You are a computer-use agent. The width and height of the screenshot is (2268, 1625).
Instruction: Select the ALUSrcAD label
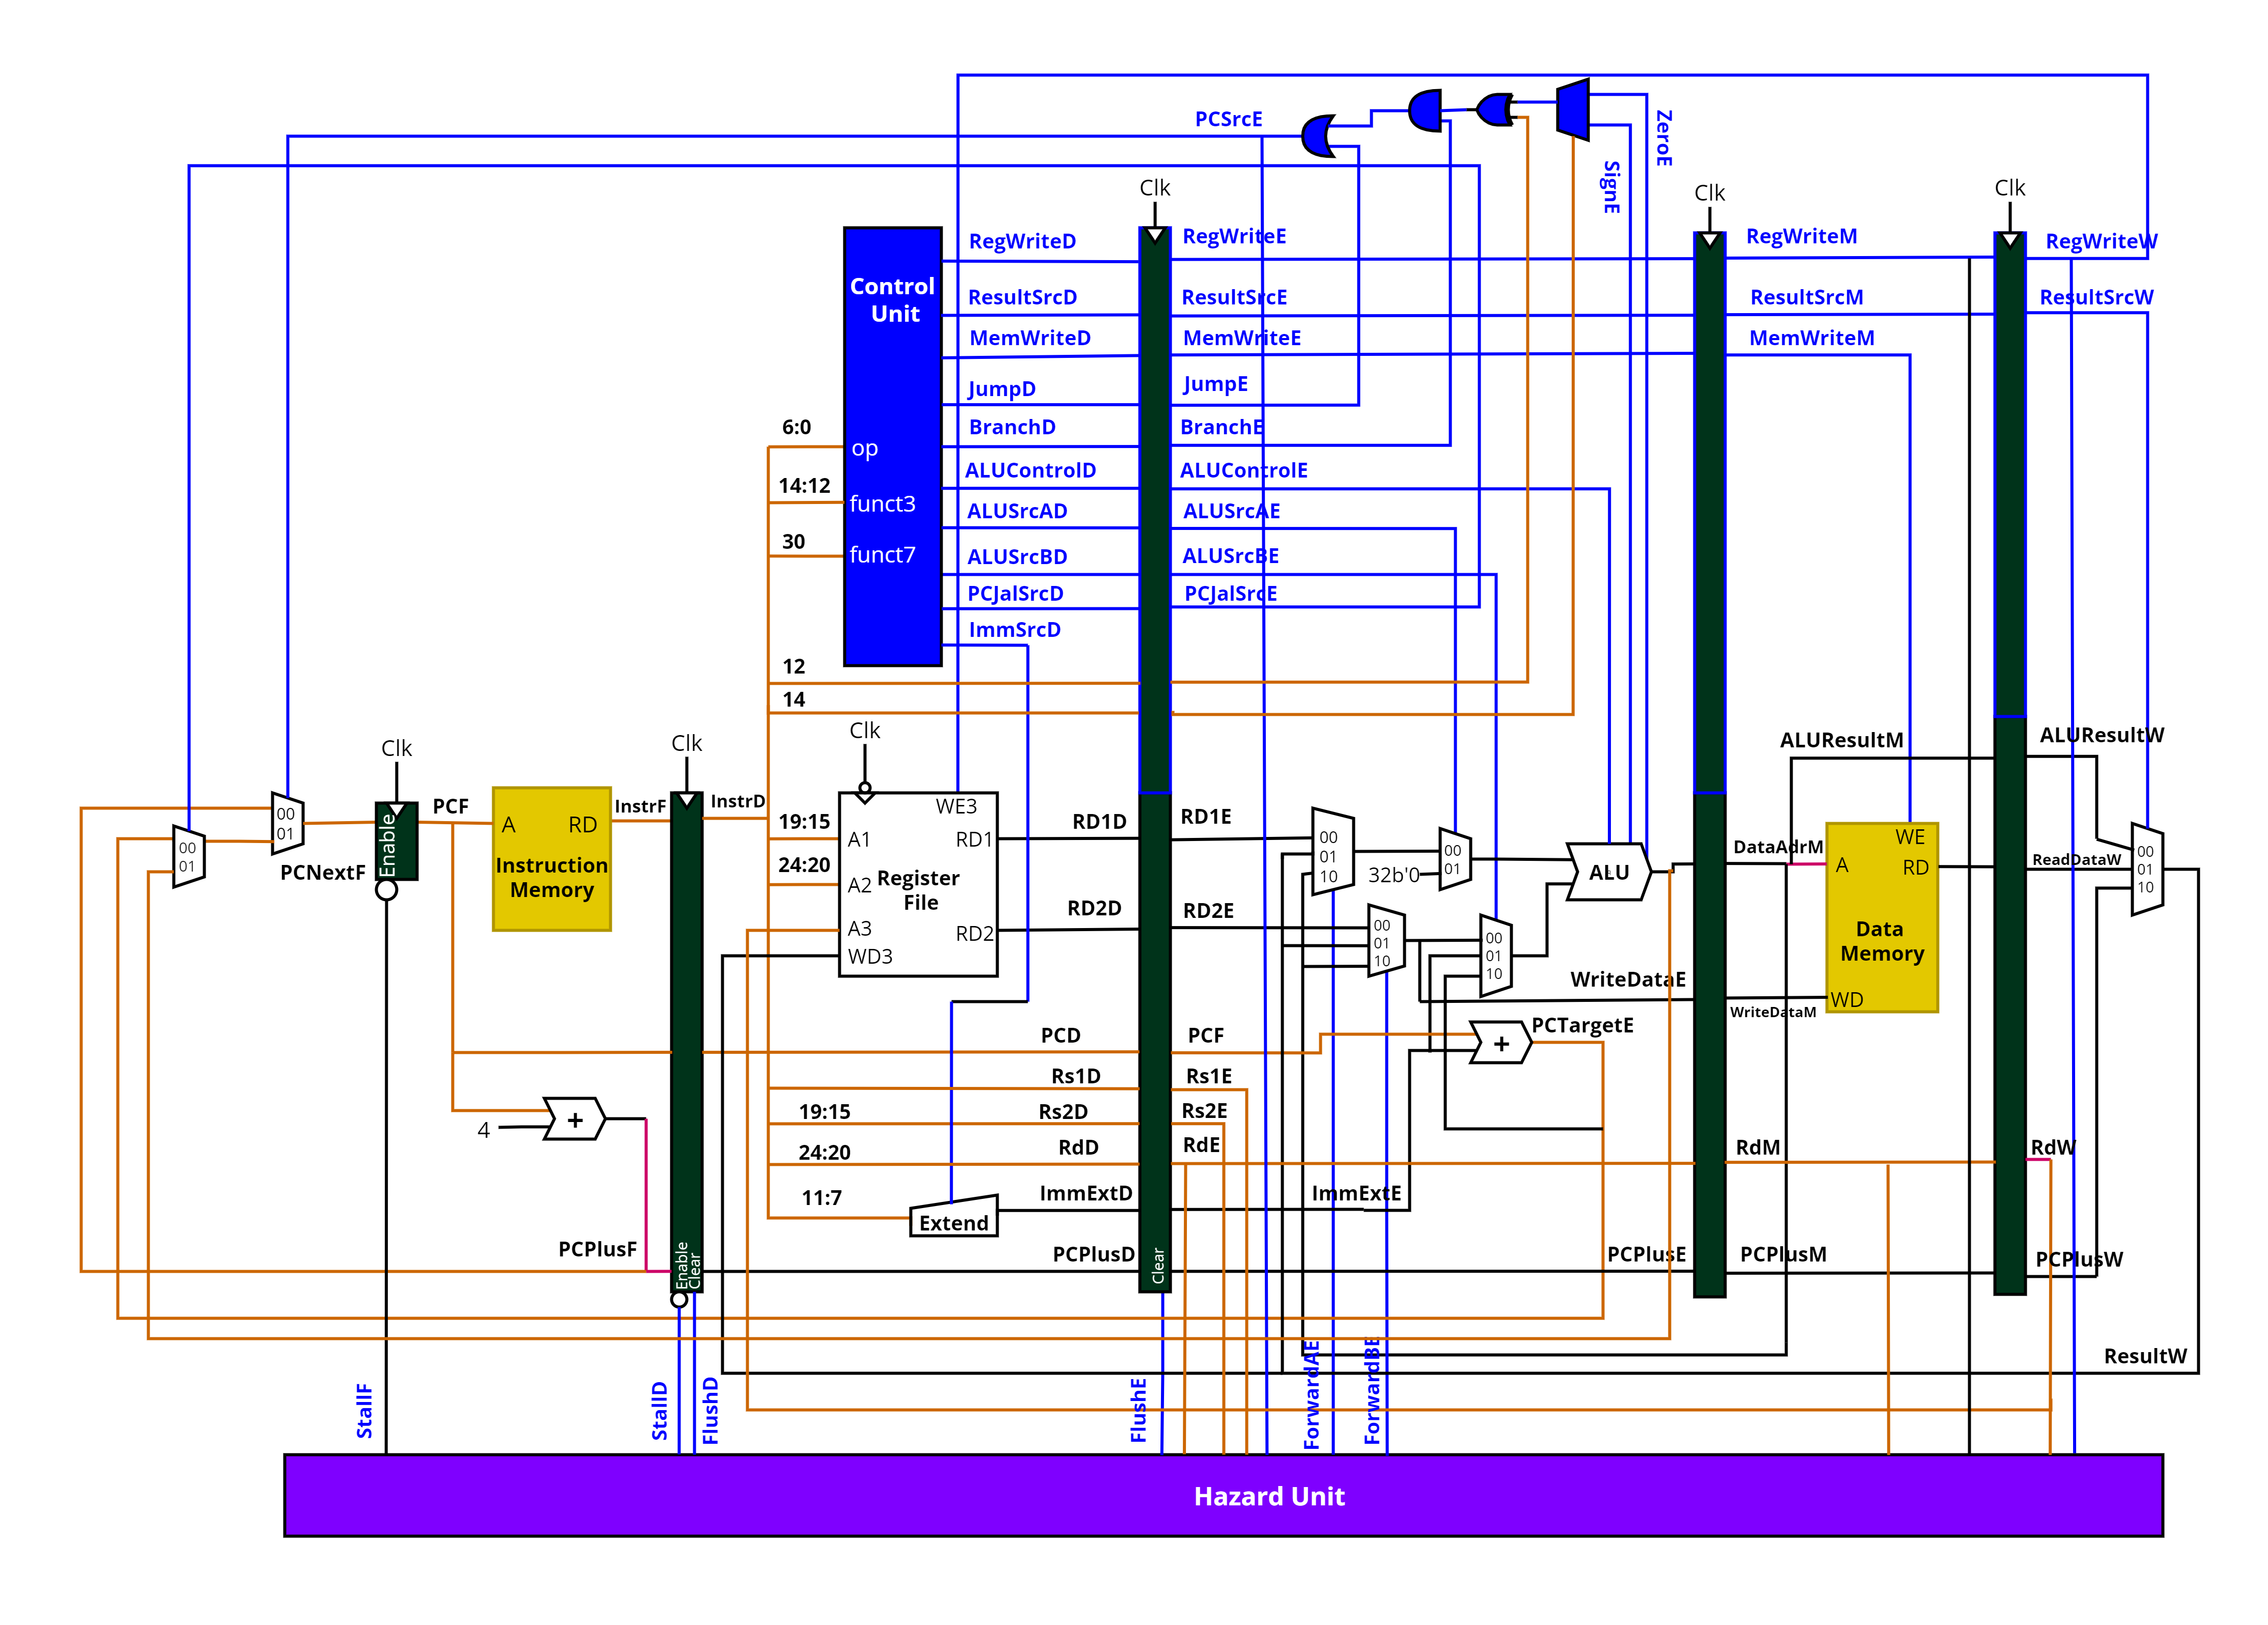tap(1017, 511)
